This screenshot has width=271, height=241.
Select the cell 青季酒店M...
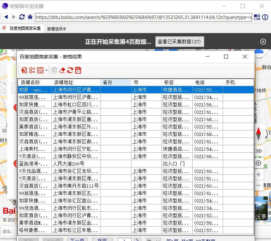pyautogui.click(x=35, y=223)
